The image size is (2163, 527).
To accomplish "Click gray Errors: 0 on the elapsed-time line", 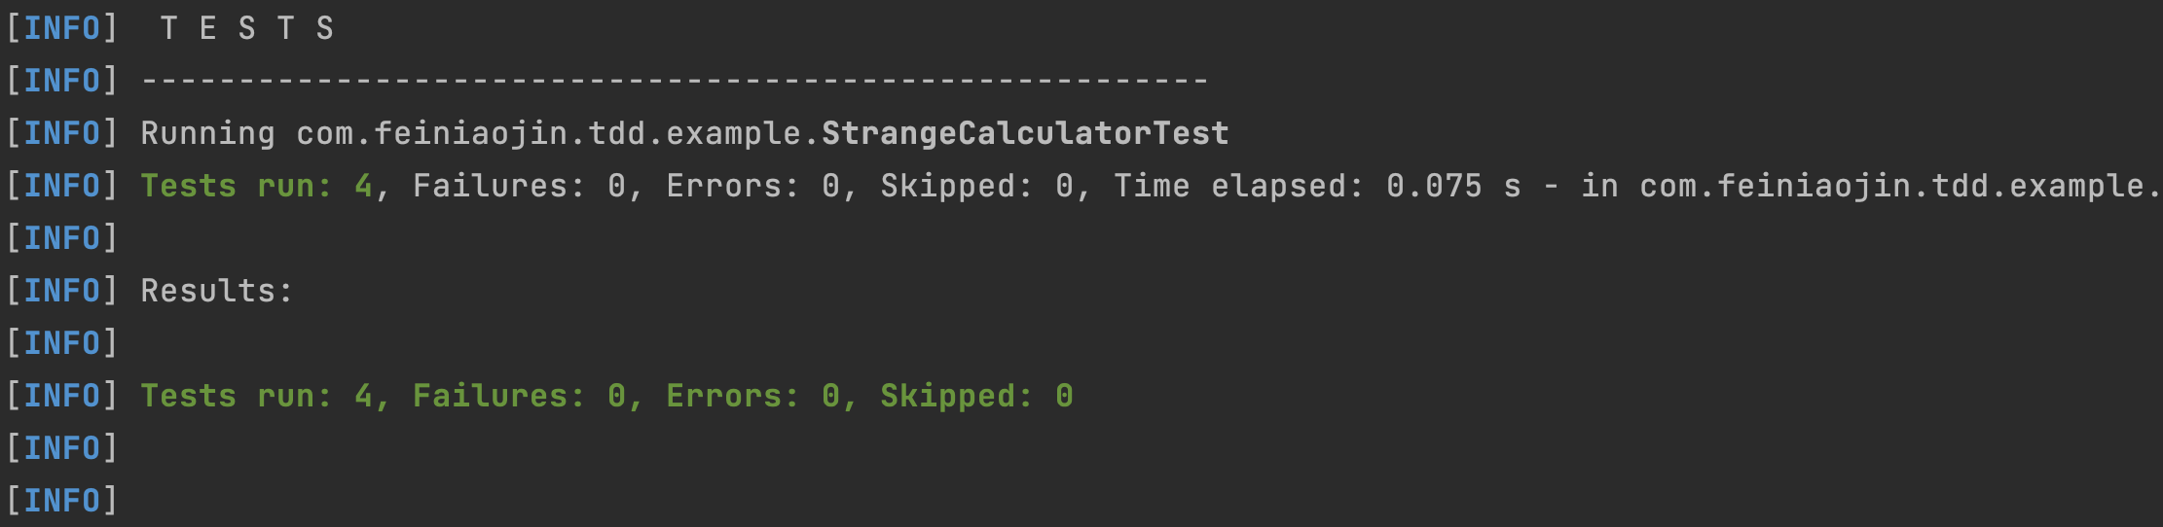I will [x=752, y=186].
